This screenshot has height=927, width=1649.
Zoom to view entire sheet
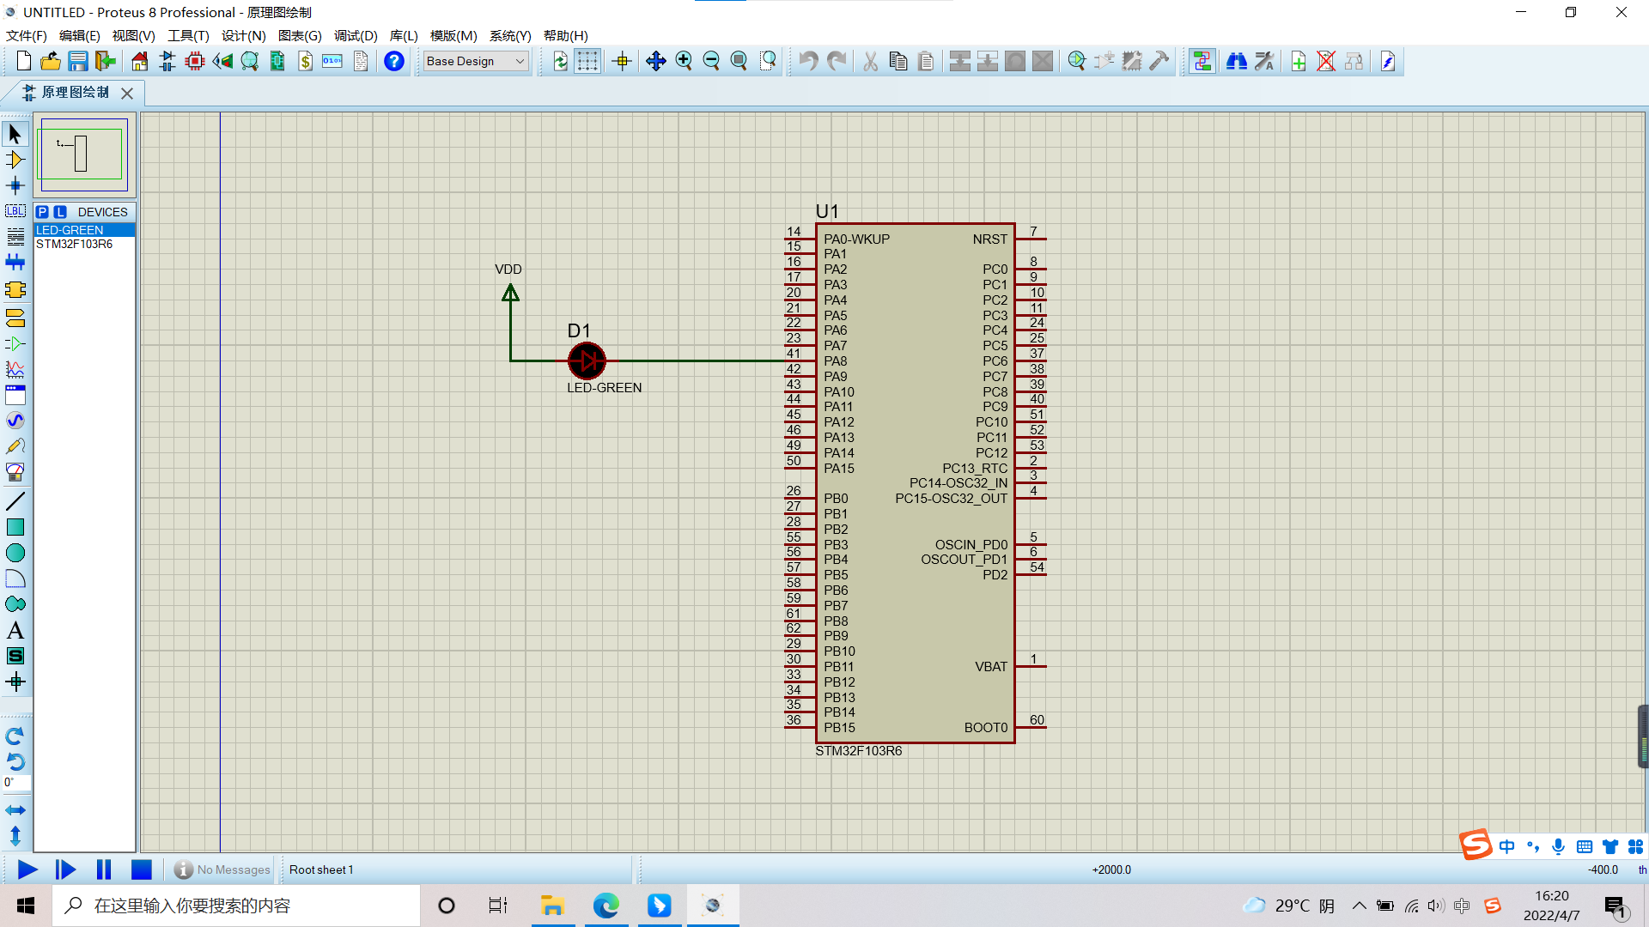click(x=739, y=61)
